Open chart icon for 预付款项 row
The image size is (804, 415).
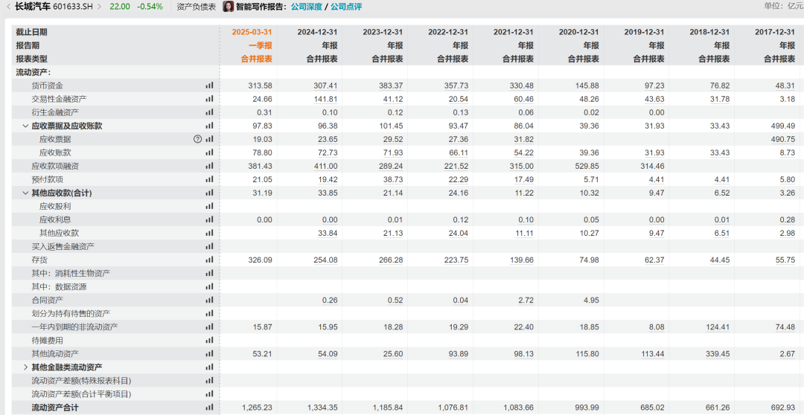209,179
